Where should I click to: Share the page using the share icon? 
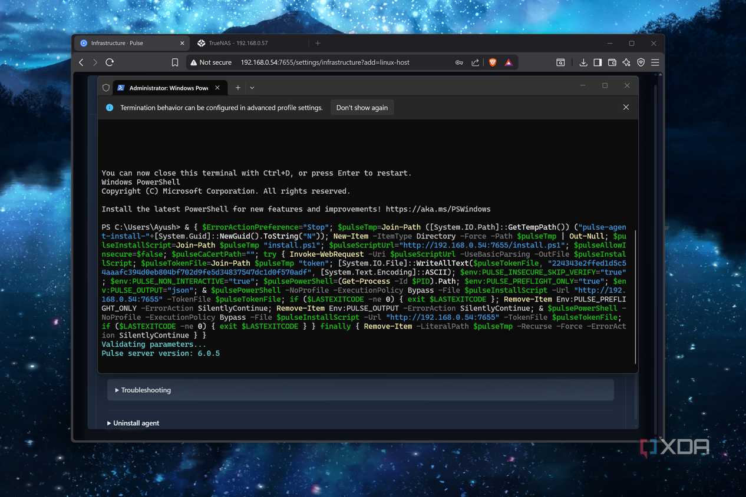click(x=475, y=62)
